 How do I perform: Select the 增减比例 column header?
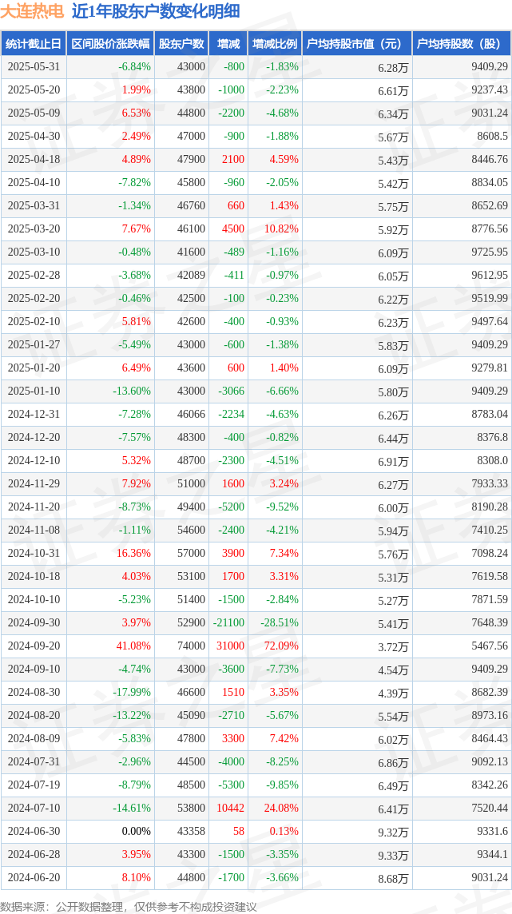(x=275, y=44)
